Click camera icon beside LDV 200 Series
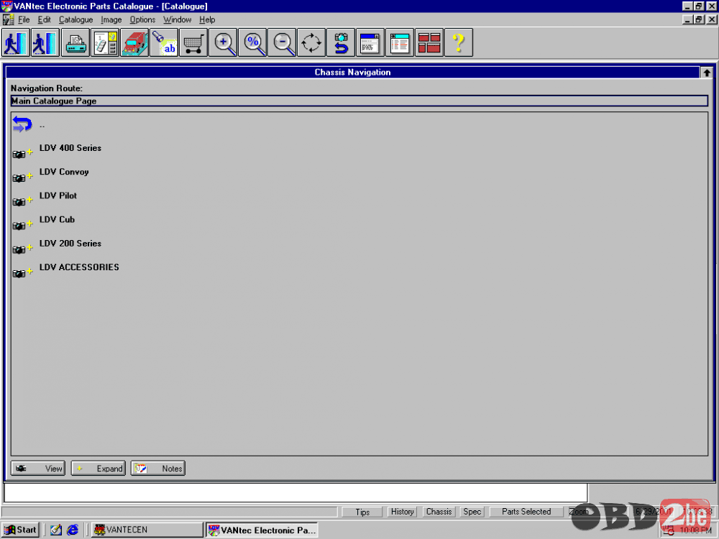This screenshot has width=719, height=539. point(19,250)
